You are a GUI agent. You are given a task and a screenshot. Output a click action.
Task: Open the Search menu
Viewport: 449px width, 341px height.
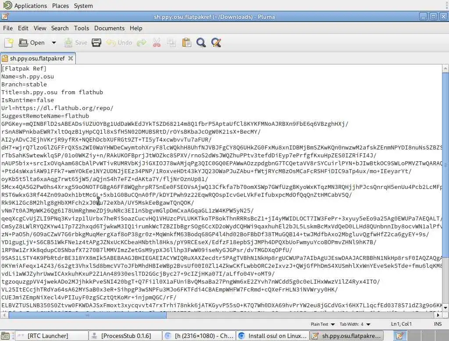(60, 28)
